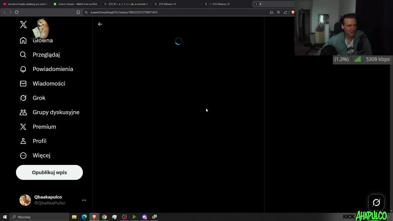Bookmark this page icon
The image size is (393, 221).
(x=78, y=12)
